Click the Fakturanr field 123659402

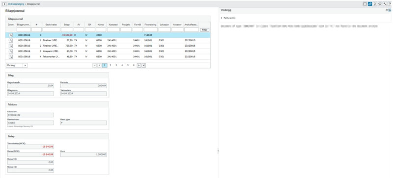[x=30, y=115]
